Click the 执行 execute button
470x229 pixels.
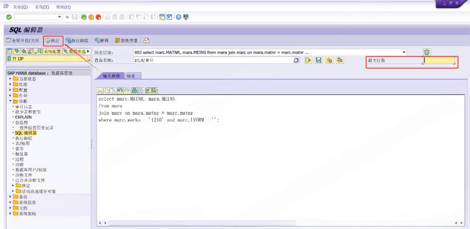pyautogui.click(x=53, y=41)
